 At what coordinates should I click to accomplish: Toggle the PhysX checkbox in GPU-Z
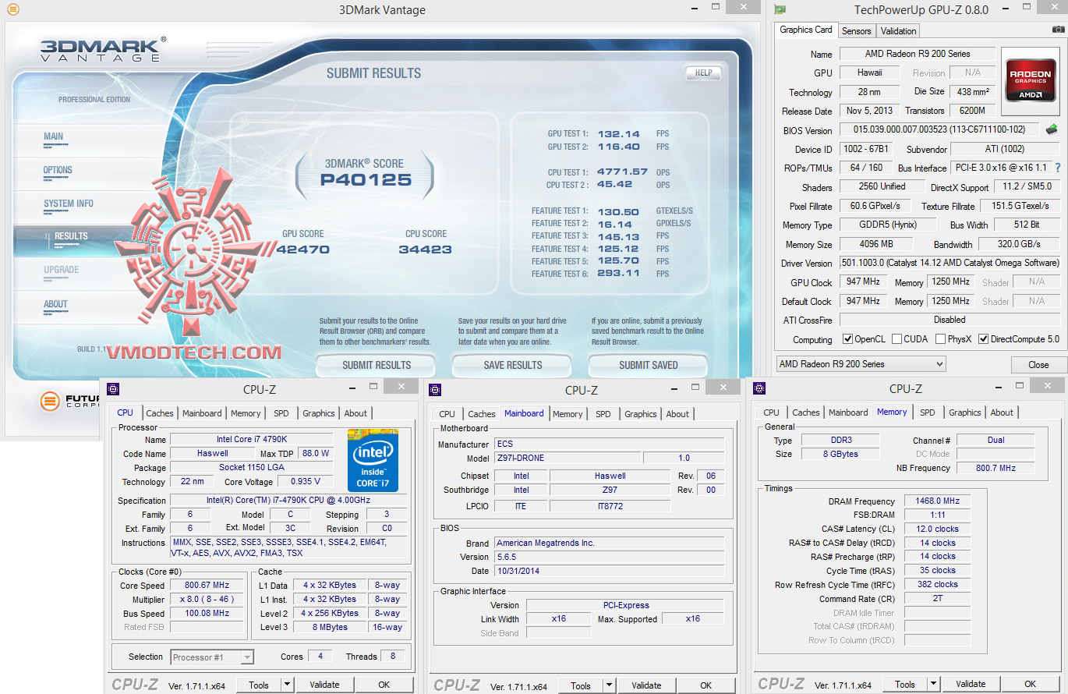pos(940,339)
